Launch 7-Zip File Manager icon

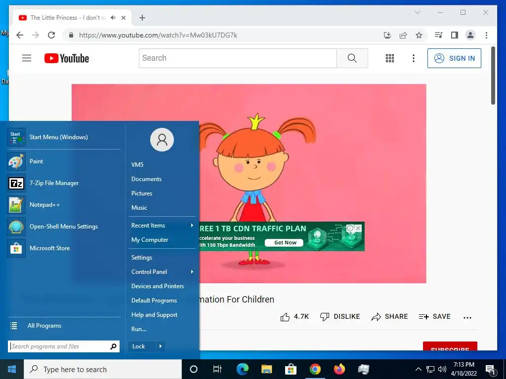coord(16,183)
